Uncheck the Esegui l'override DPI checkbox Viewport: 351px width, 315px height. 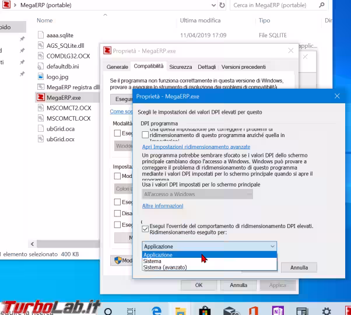pos(145,229)
